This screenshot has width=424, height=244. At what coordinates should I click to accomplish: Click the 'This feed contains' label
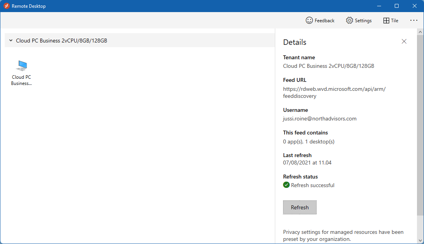click(x=305, y=133)
